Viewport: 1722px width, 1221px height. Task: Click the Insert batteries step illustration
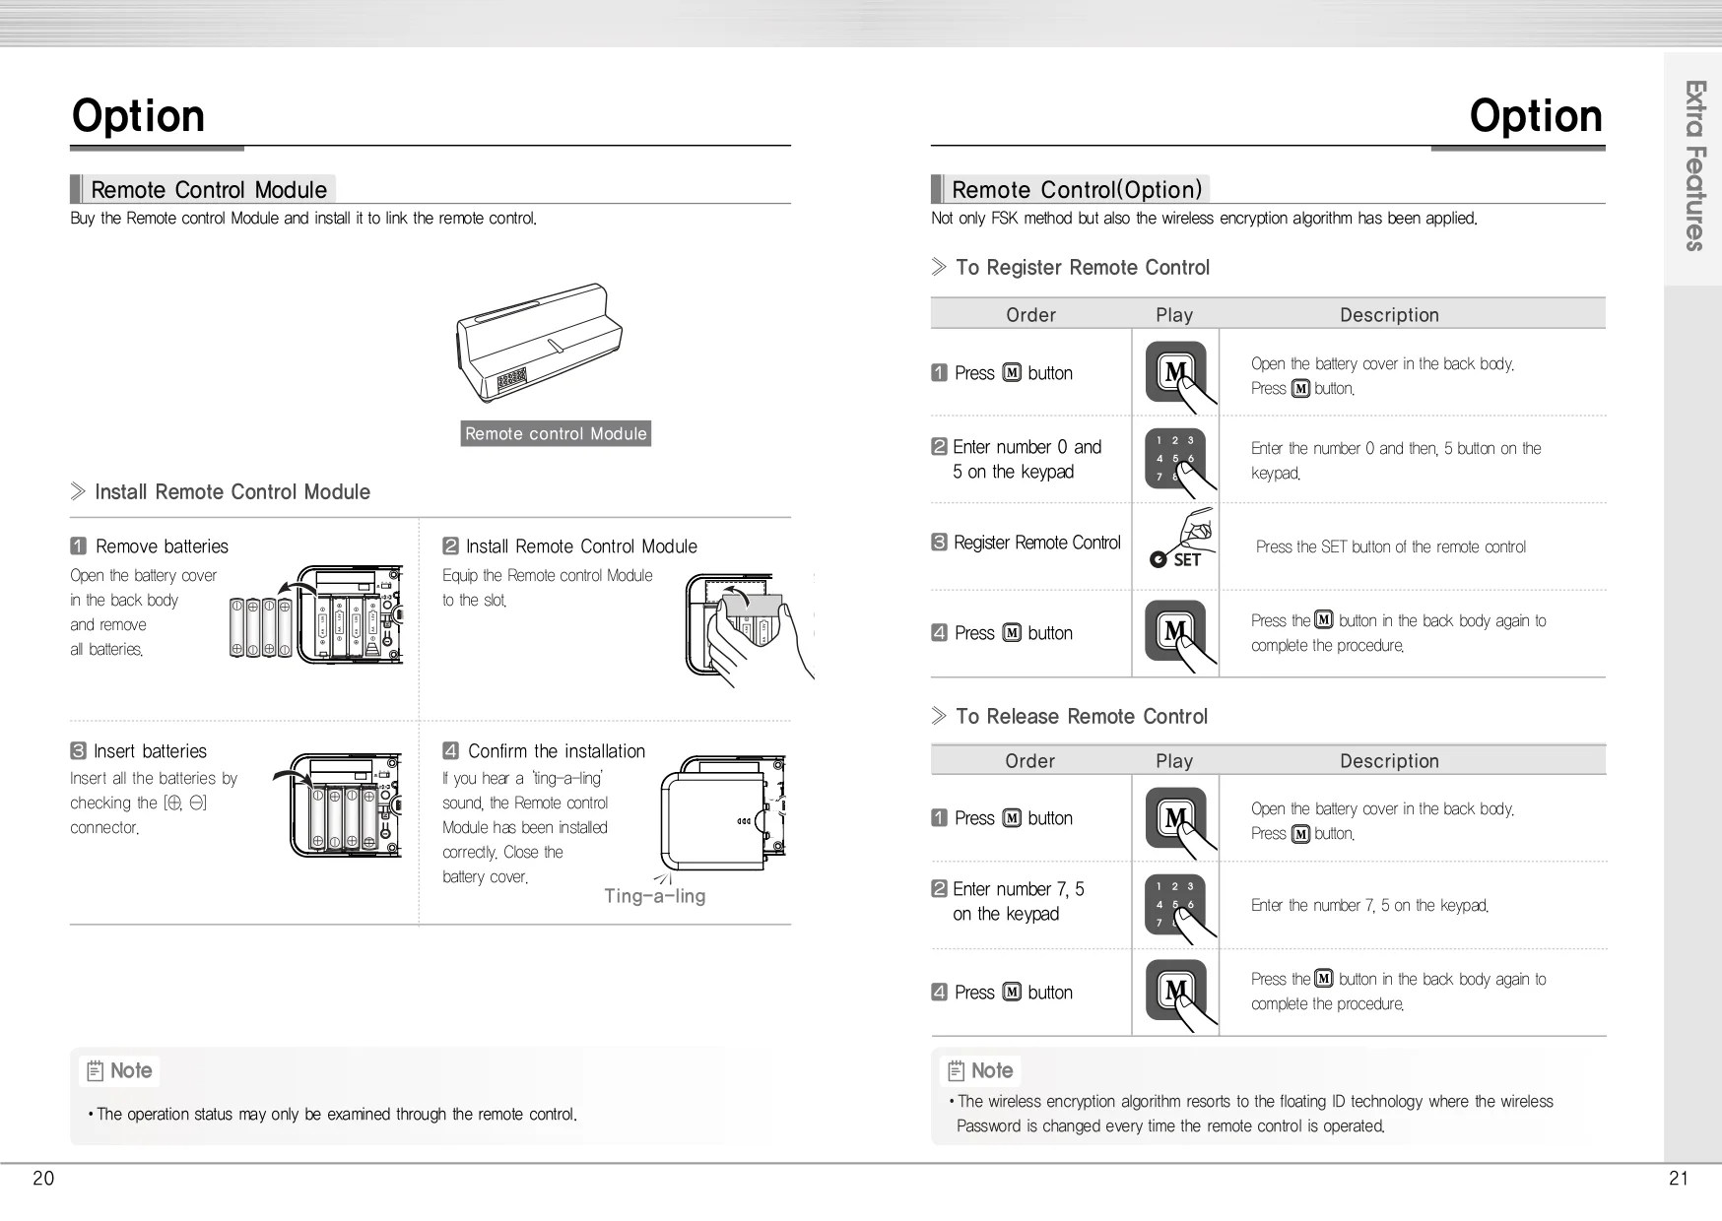click(x=337, y=805)
